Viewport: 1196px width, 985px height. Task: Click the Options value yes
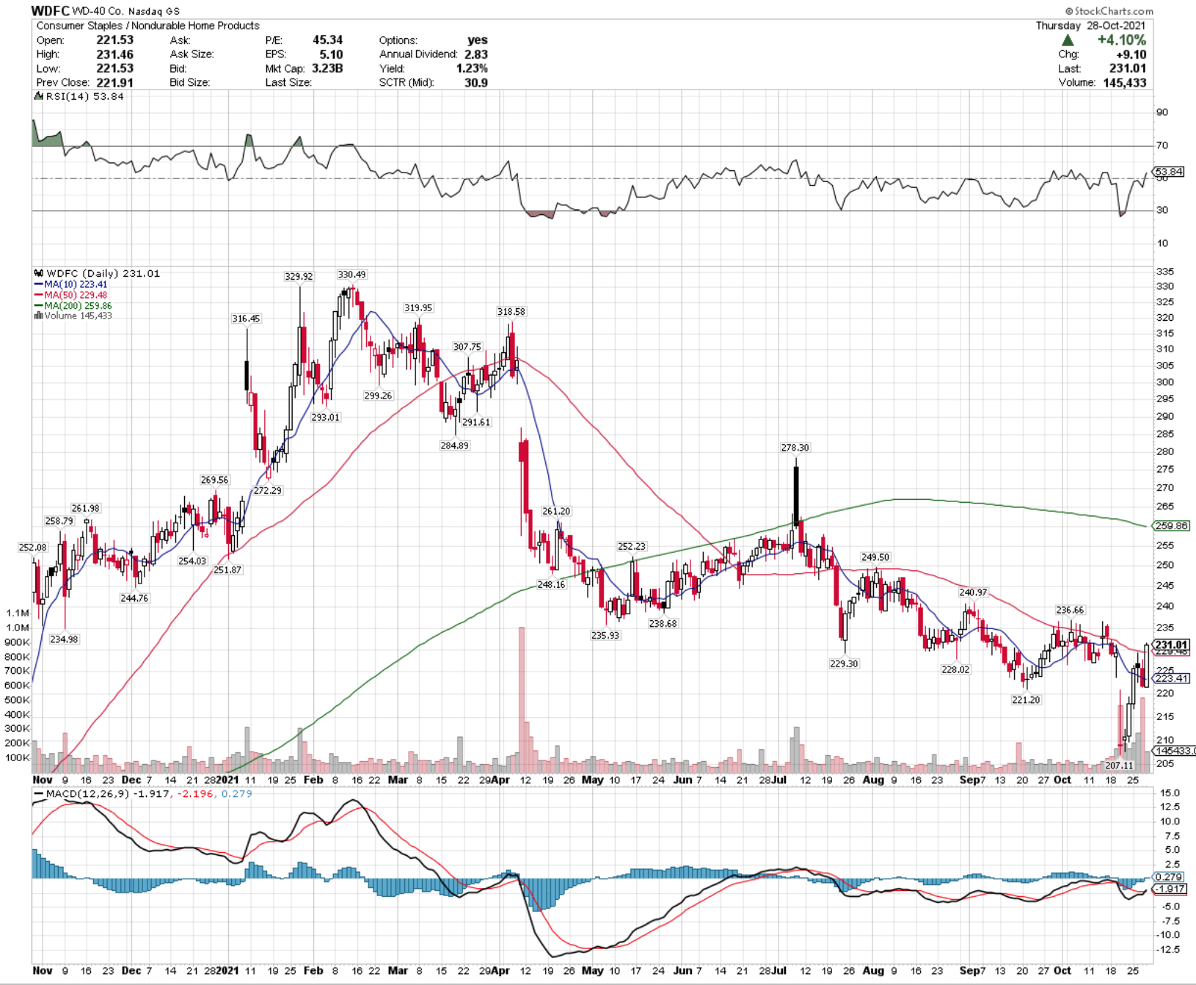478,40
